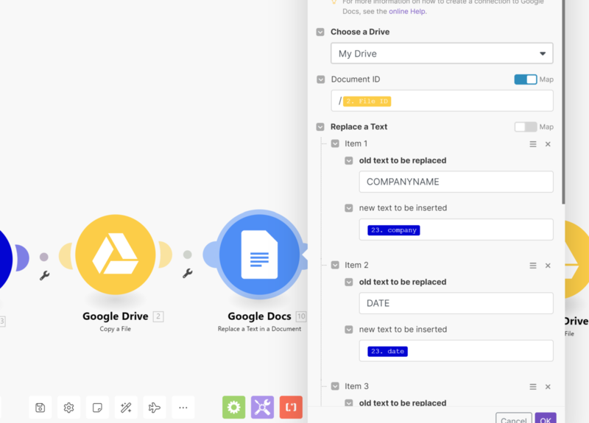Click the auto-align magic wand icon

tap(126, 408)
